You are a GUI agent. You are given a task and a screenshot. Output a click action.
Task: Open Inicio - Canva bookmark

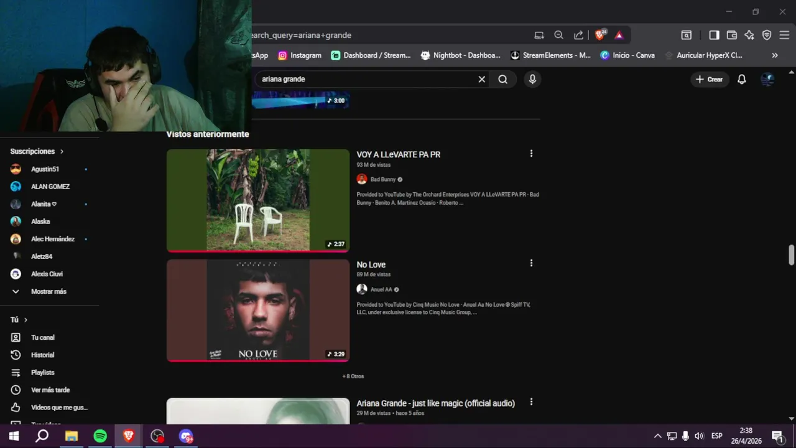(627, 55)
